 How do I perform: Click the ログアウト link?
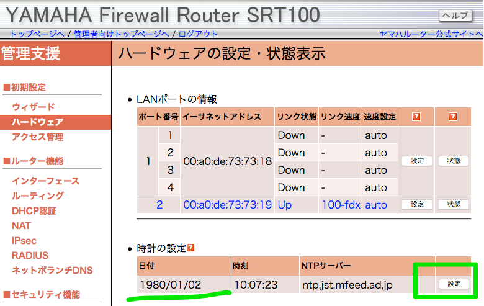coord(198,34)
